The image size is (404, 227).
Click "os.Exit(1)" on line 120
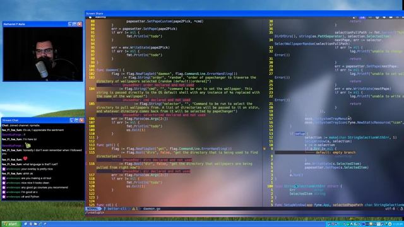coord(136,186)
